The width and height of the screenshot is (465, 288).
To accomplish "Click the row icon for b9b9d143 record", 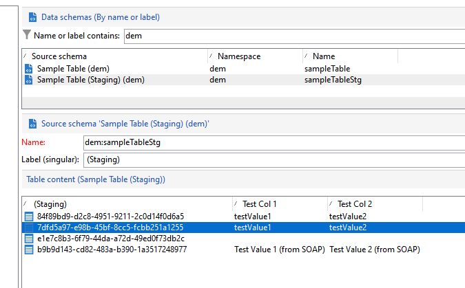I will point(28,250).
